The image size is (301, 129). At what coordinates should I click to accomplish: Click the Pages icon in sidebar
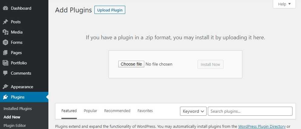(5, 53)
